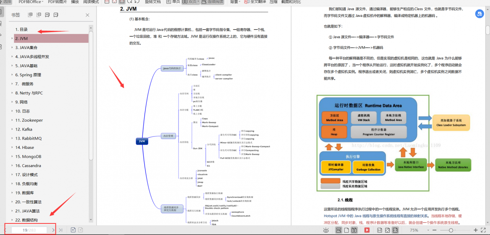Click 全文翻译 full text translation
This screenshot has width=490, height=235.
255,2
